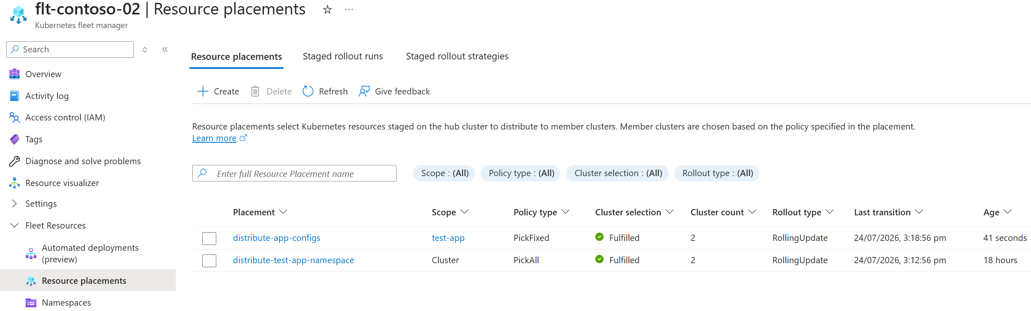This screenshot has height=311, width=1031.
Task: Open the test-app scope link
Action: tap(448, 238)
